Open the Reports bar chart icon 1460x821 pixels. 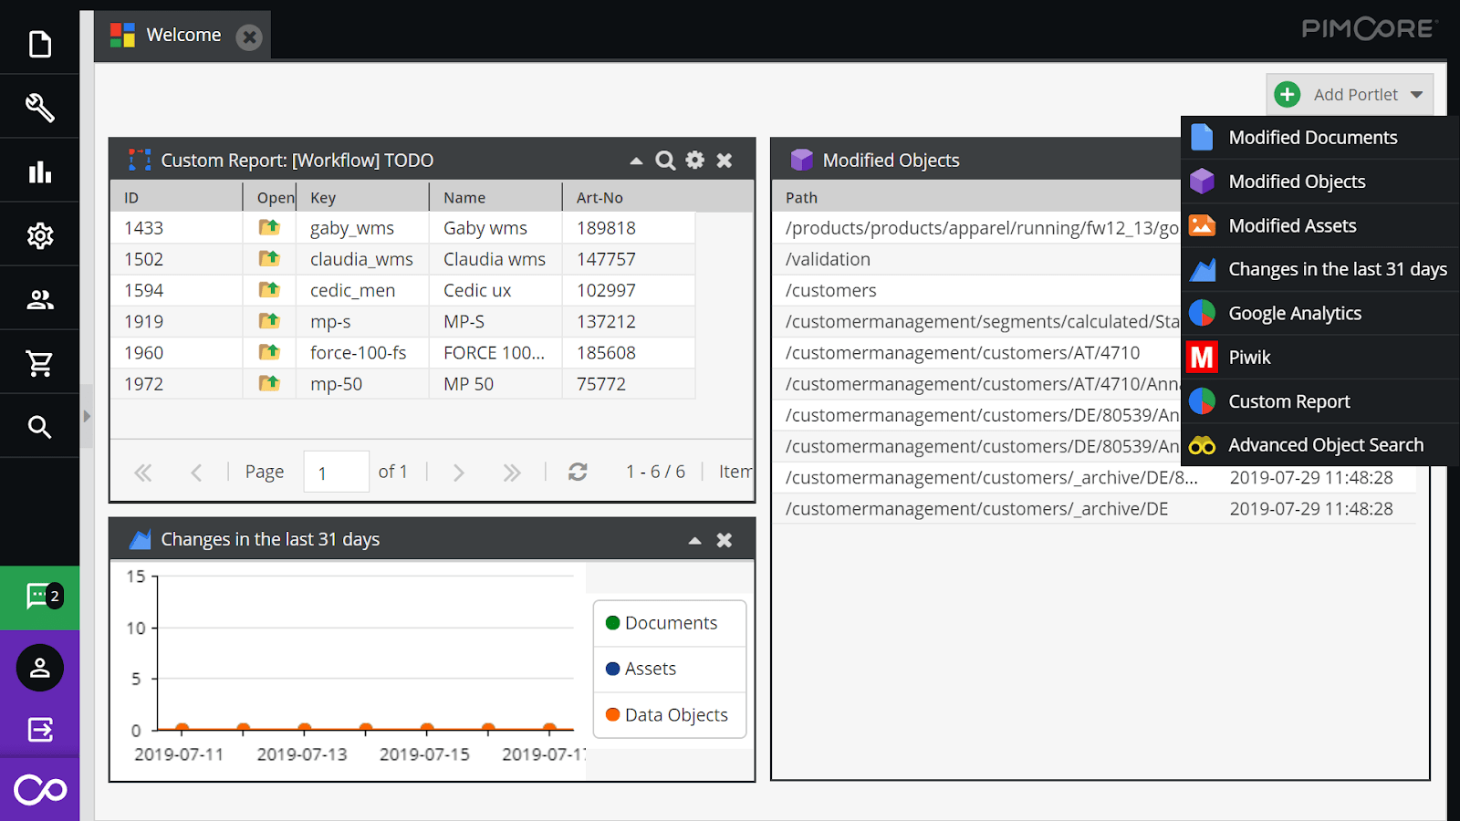click(x=39, y=170)
